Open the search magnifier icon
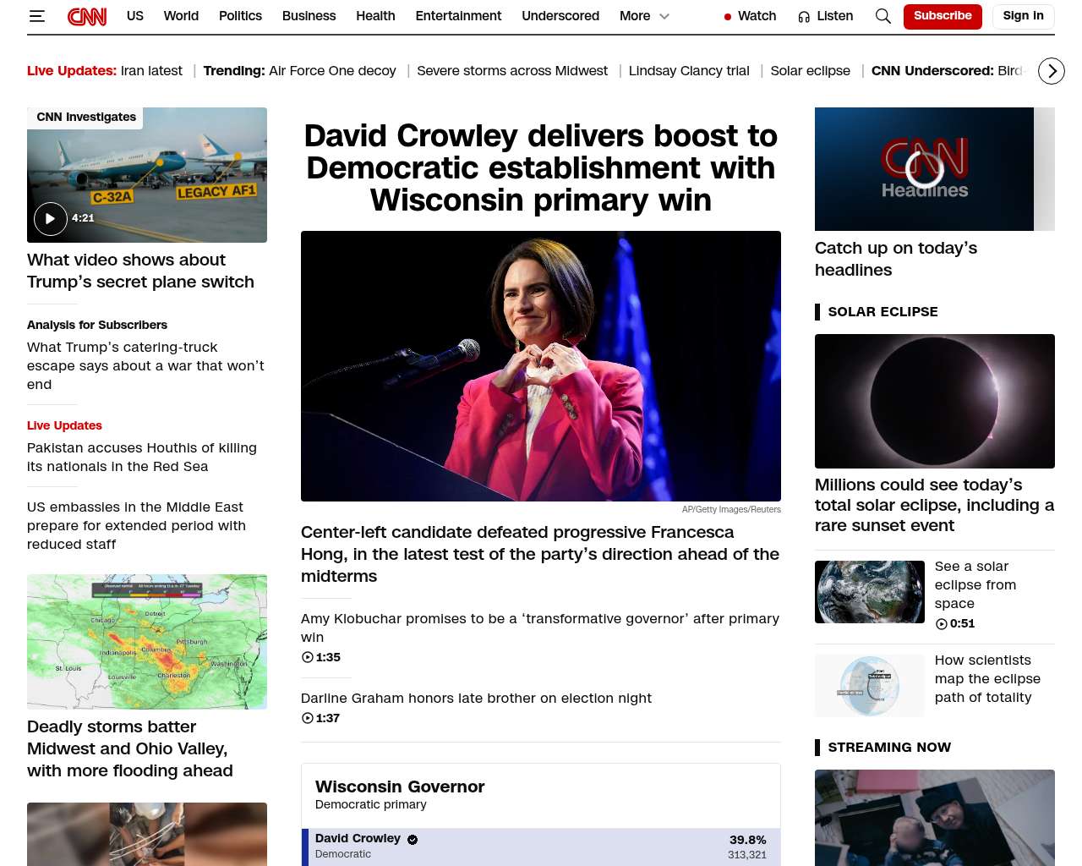Screen dimensions: 1082x866 click(x=883, y=16)
